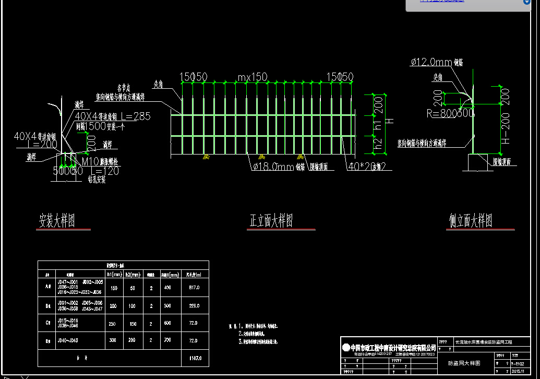This screenshot has height=379, width=540.
Task: Click the company logo in the title block
Action: (x=346, y=347)
